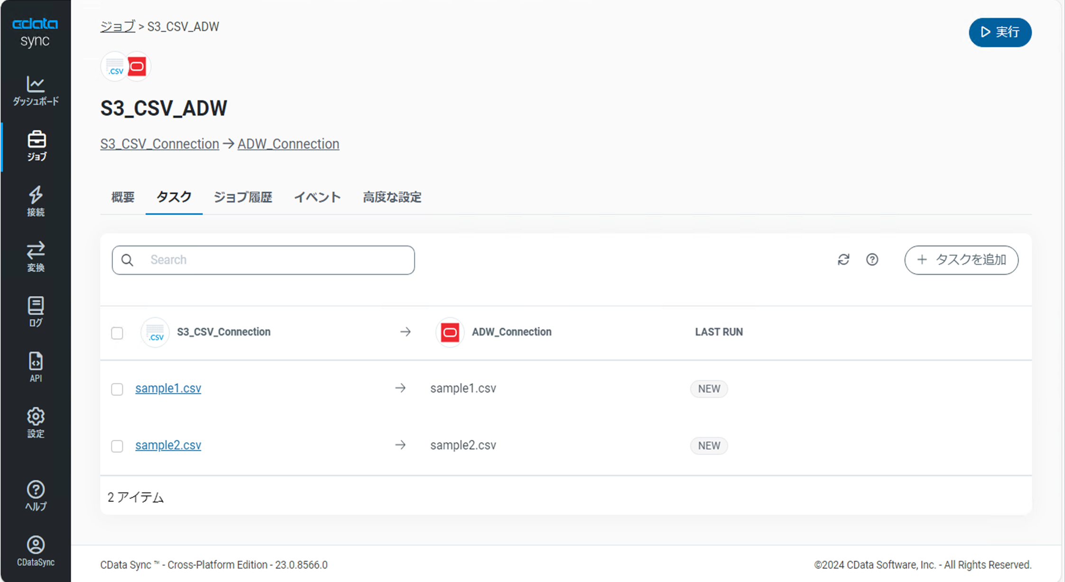
Task: Click destination table name sample2.csv
Action: pos(463,445)
